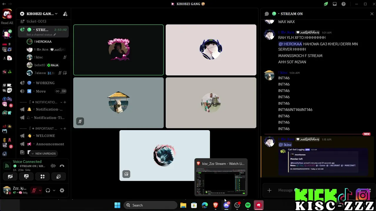This screenshot has width=376, height=211.
Task: Focus the cat with straw hat video tile
Action: [x=118, y=103]
